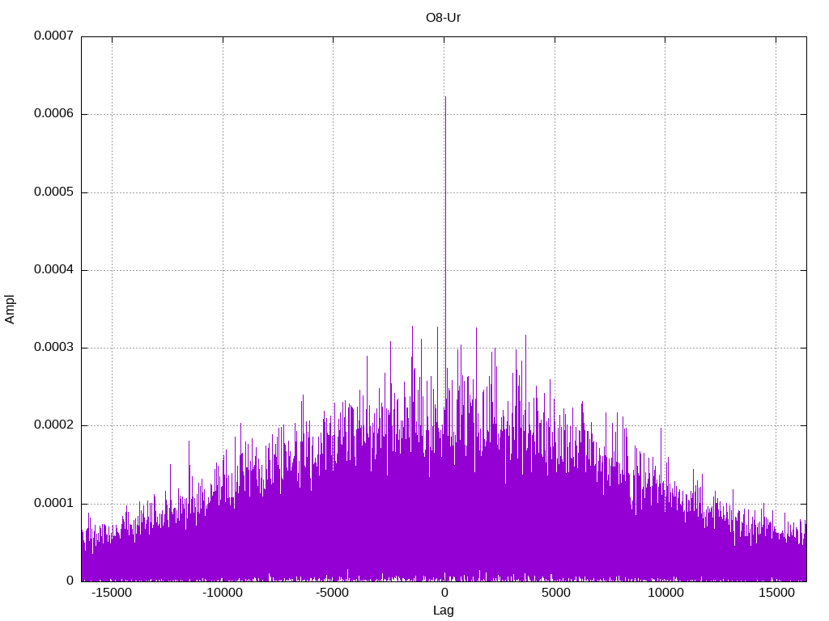The image size is (829, 621).
Task: Click the 0.0001 y-axis tick label
Action: click(x=53, y=503)
